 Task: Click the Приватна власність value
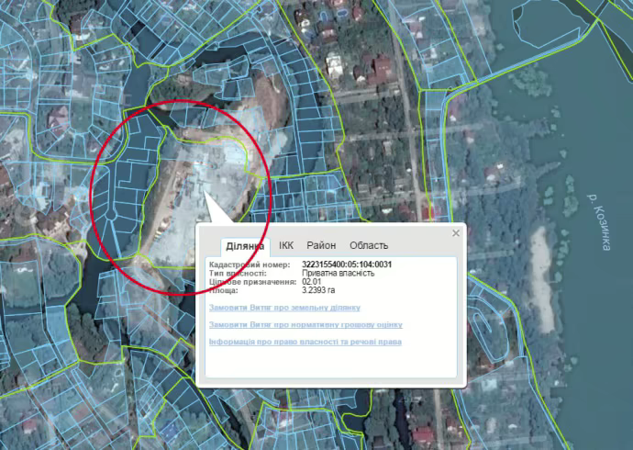click(x=338, y=273)
